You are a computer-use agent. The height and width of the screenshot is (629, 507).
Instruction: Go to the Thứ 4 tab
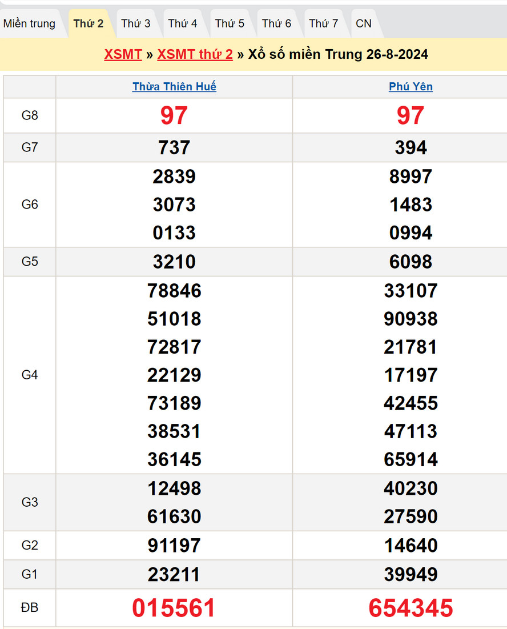(183, 24)
